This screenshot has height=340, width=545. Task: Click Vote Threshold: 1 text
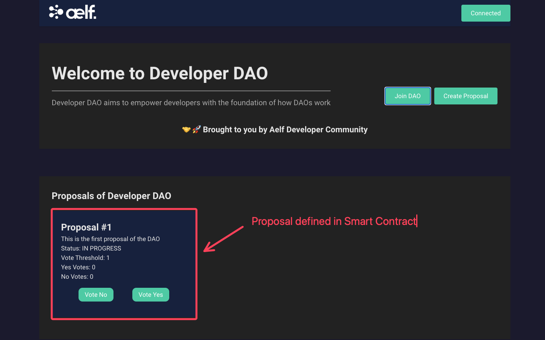tap(85, 258)
